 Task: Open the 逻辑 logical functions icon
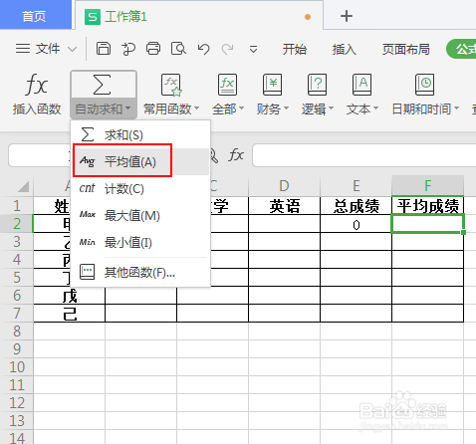(317, 85)
